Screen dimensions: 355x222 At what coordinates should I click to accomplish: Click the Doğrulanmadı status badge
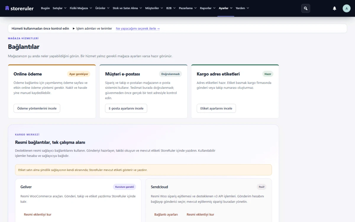[x=170, y=74]
